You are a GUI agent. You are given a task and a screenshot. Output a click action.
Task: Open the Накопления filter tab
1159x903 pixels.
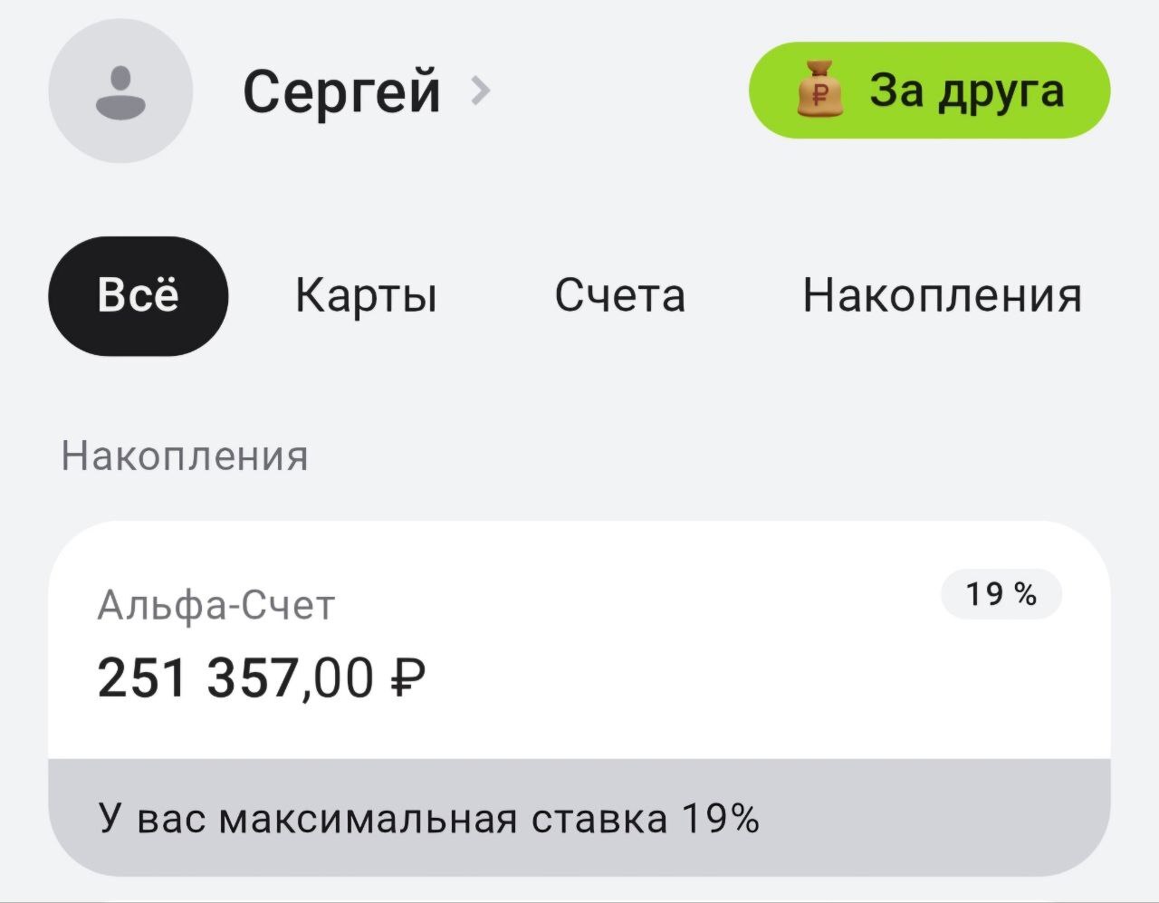pyautogui.click(x=942, y=295)
